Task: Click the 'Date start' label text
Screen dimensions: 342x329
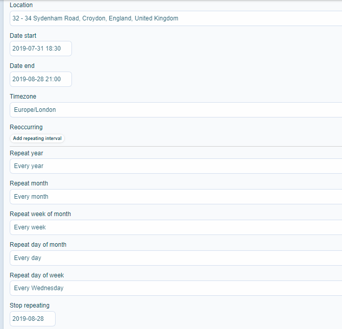Action: tap(23, 36)
